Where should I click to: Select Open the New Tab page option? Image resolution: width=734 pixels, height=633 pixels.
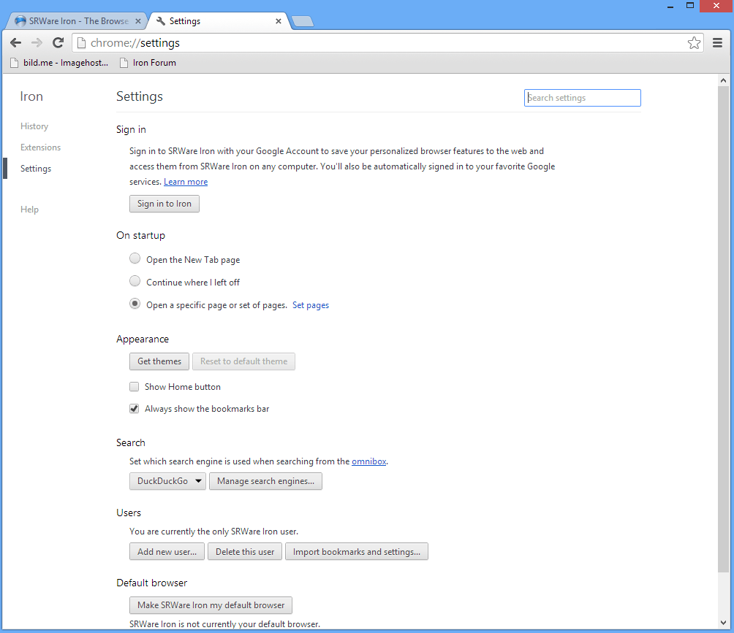[x=135, y=258]
